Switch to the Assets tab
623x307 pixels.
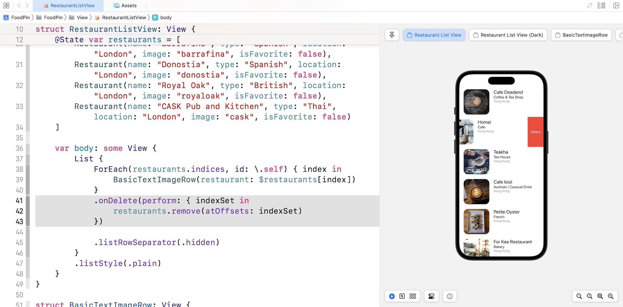click(x=125, y=6)
